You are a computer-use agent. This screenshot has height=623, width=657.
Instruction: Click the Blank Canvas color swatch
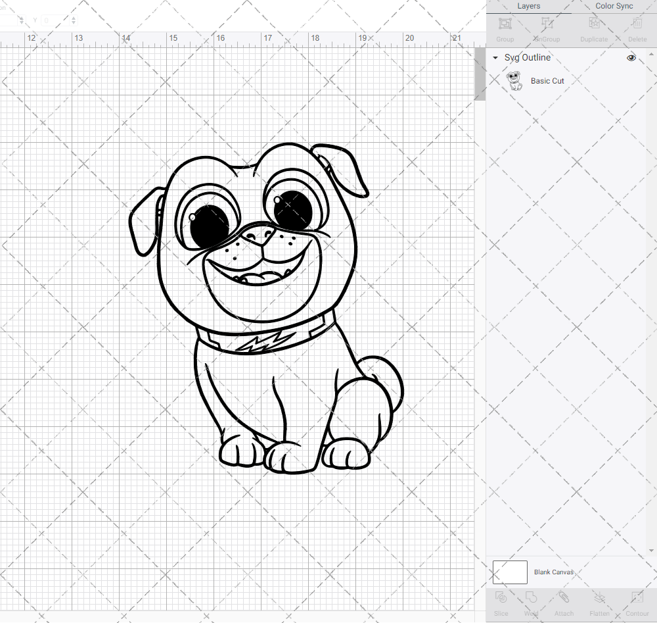click(510, 572)
